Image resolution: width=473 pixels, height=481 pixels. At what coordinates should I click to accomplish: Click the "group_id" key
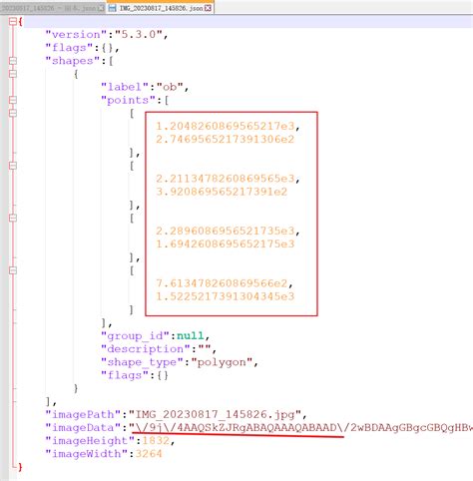click(135, 335)
